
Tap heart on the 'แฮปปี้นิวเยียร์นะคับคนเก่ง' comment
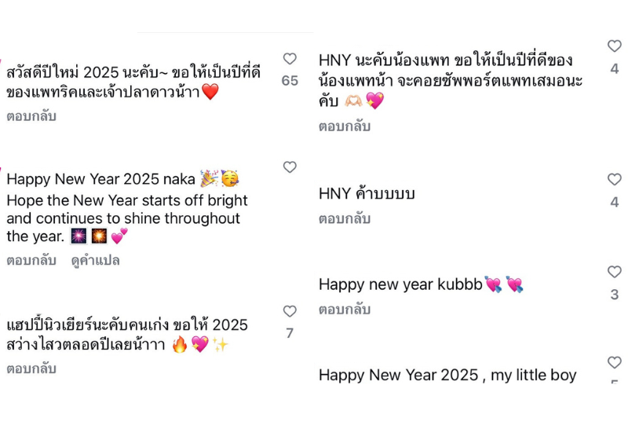pos(290,311)
